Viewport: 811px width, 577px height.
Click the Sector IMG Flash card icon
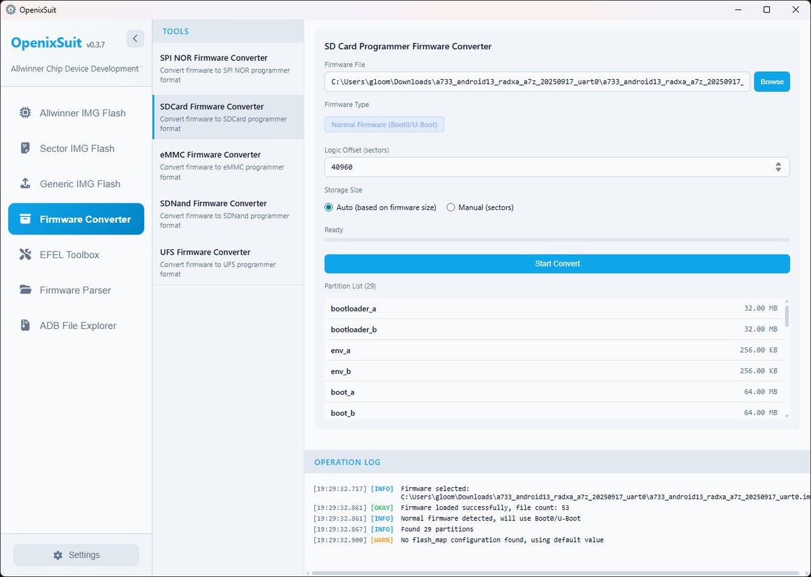pyautogui.click(x=25, y=148)
